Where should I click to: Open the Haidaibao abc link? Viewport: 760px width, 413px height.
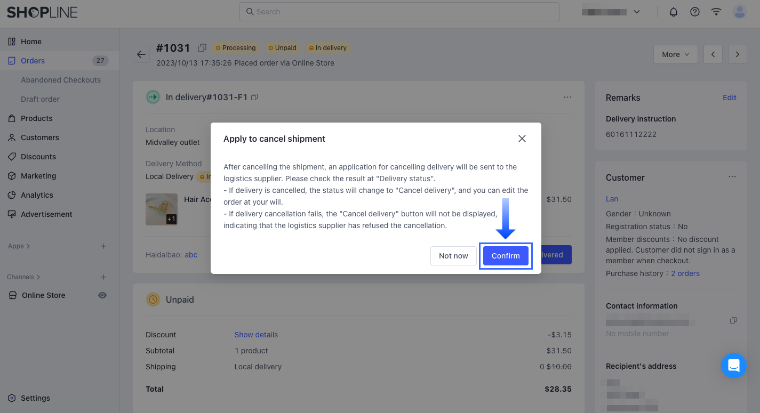tap(191, 255)
